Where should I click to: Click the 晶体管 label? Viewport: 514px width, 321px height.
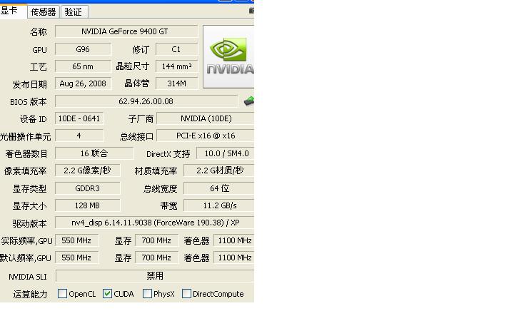(x=137, y=83)
